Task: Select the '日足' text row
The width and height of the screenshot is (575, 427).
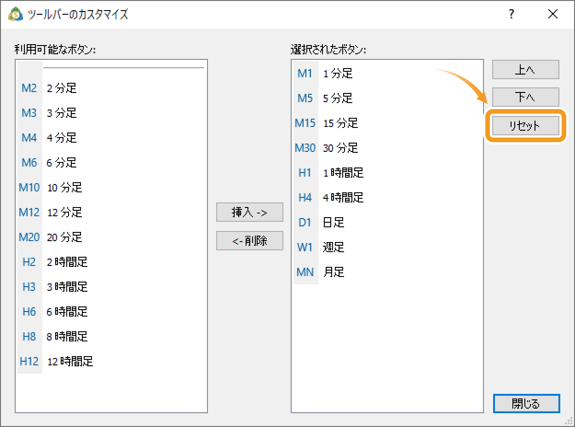Action: [x=333, y=223]
